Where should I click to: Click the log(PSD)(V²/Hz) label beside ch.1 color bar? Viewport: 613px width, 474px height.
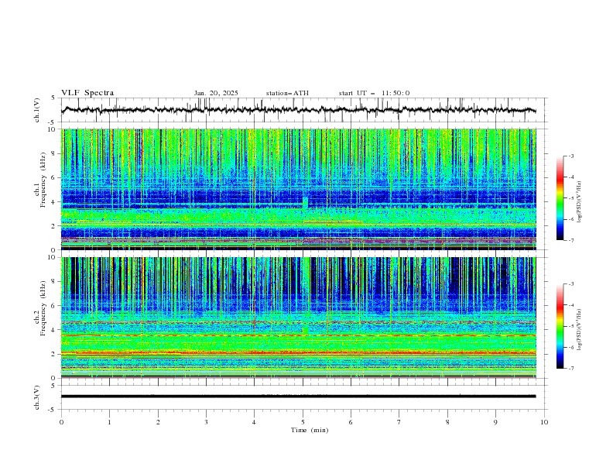pyautogui.click(x=580, y=202)
